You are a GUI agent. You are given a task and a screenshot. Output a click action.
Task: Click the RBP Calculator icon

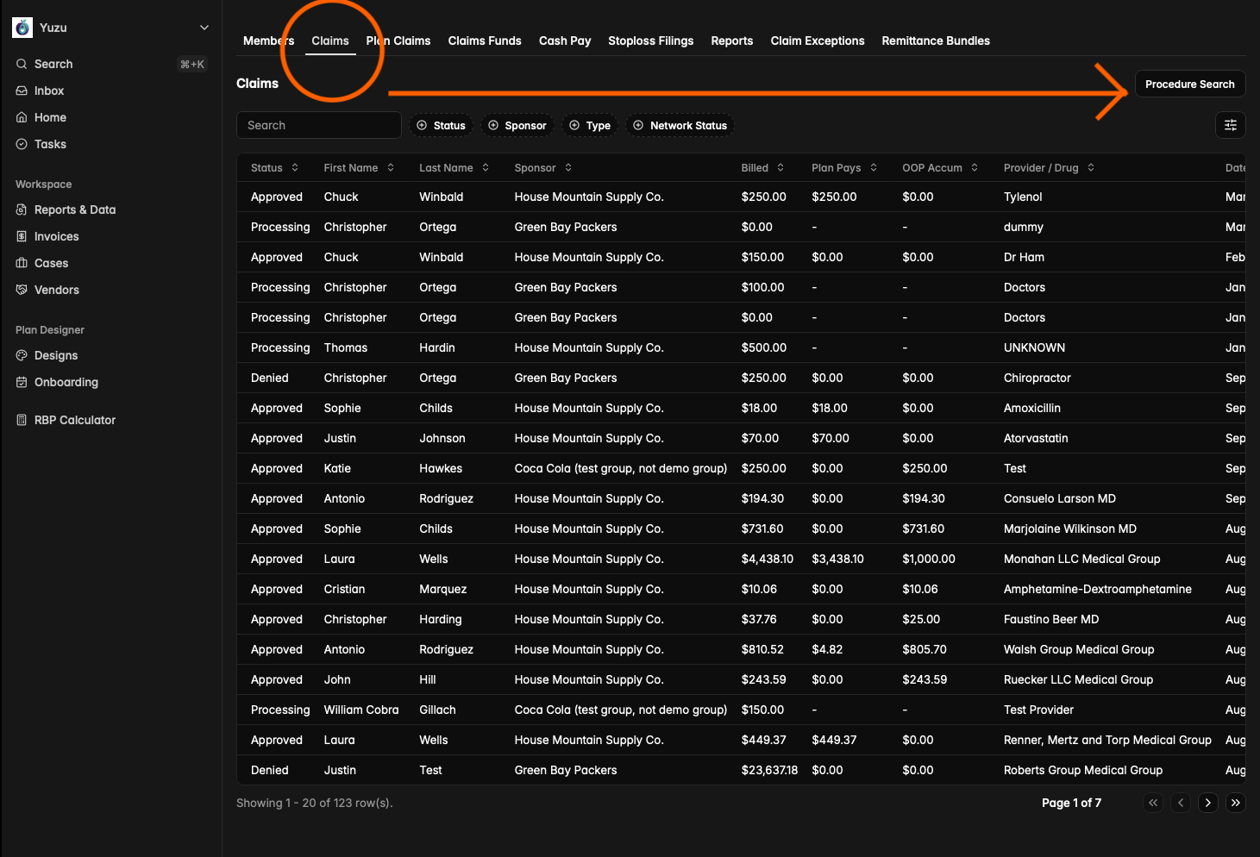pos(22,420)
